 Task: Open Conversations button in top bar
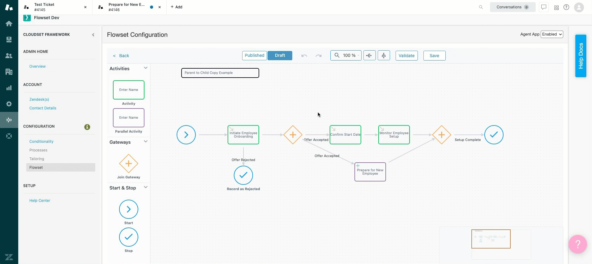point(513,7)
